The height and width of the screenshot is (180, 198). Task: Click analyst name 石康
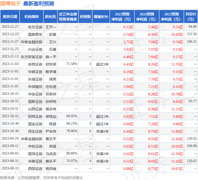coord(53,49)
